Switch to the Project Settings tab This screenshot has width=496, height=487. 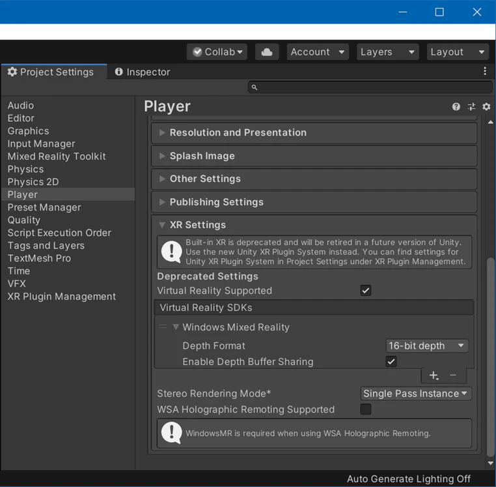click(54, 72)
